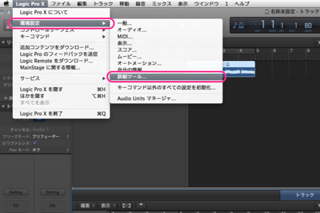Toggle the metronome icon in the LCD
Viewport: 320px width, 213px height.
pyautogui.click(x=242, y=25)
